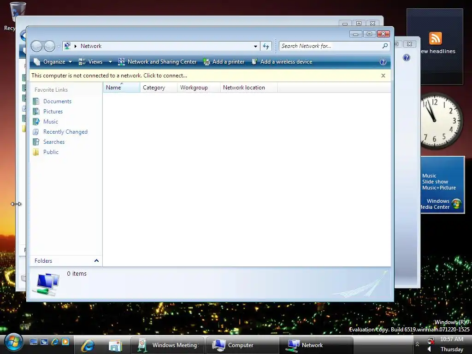Viewport: 472px width, 354px height.
Task: Click Add a printer
Action: click(224, 62)
